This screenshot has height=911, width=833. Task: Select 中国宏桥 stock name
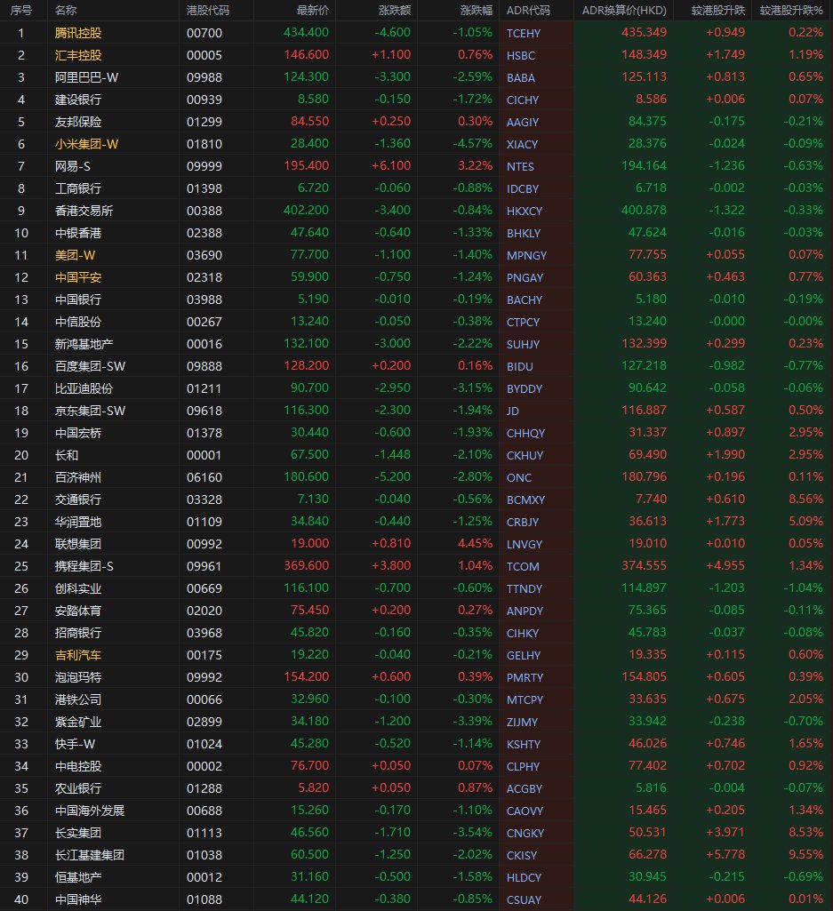[78, 433]
